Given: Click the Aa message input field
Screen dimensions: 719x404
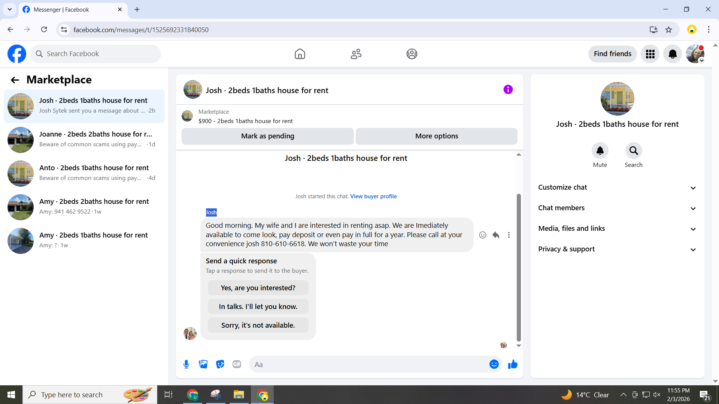Looking at the screenshot, I should [369, 364].
